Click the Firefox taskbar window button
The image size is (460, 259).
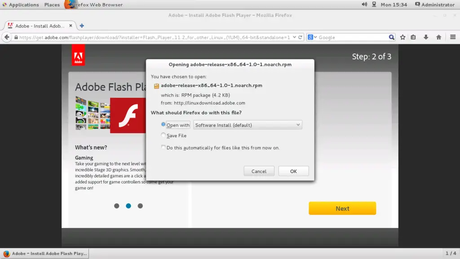[x=44, y=254]
